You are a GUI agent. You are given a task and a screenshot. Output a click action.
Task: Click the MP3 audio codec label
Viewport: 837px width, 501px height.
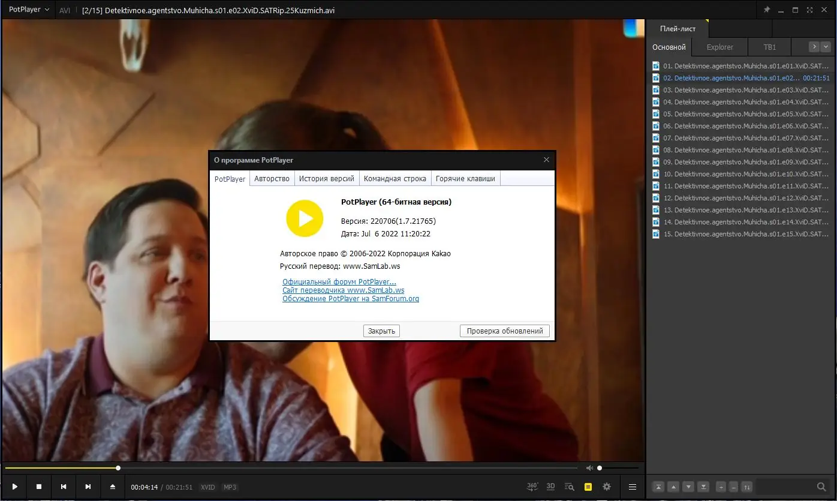pos(230,487)
